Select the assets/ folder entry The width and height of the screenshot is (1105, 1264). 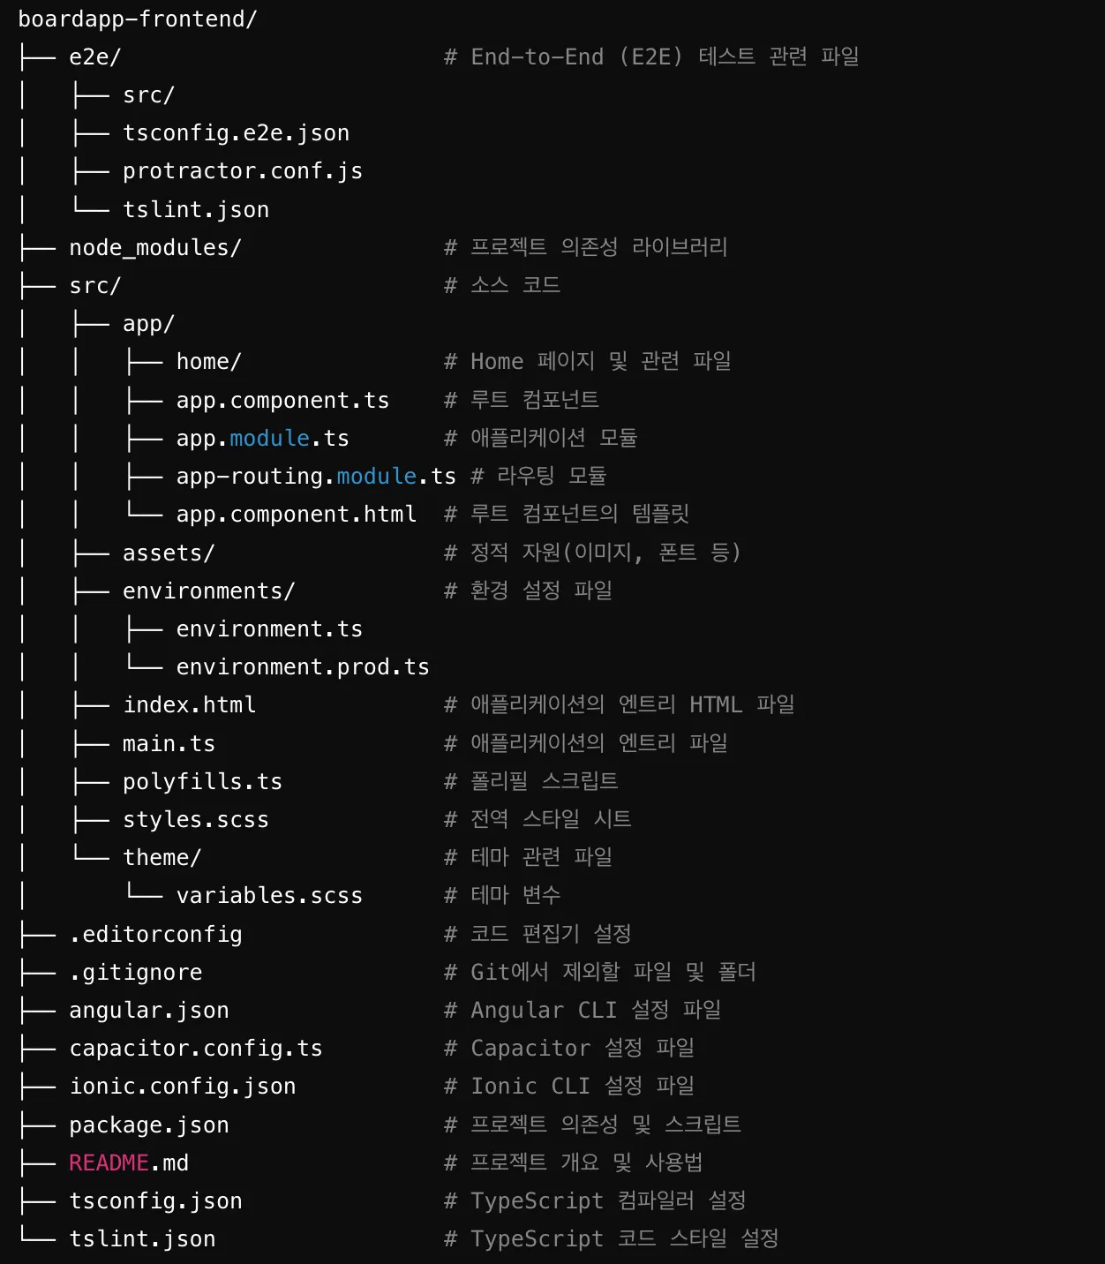click(x=169, y=553)
